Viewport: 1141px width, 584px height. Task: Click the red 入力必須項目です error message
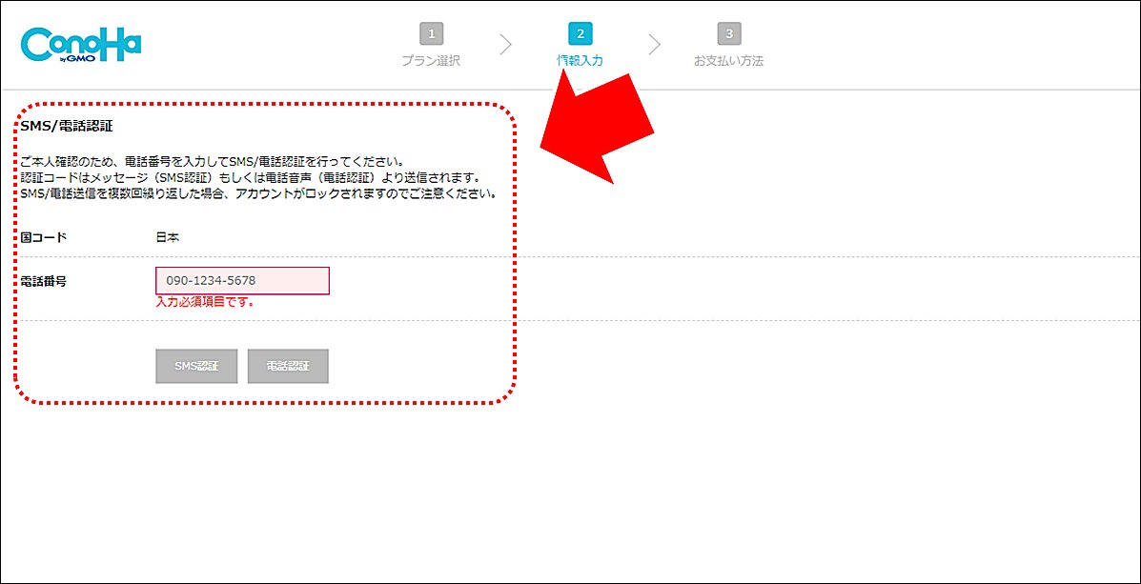(205, 303)
